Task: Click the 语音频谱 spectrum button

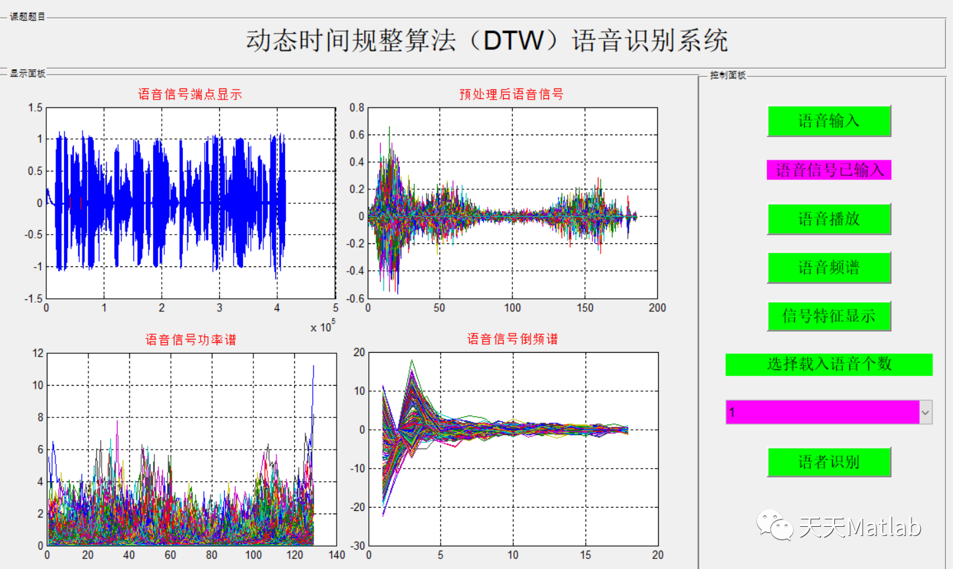Action: pyautogui.click(x=829, y=268)
